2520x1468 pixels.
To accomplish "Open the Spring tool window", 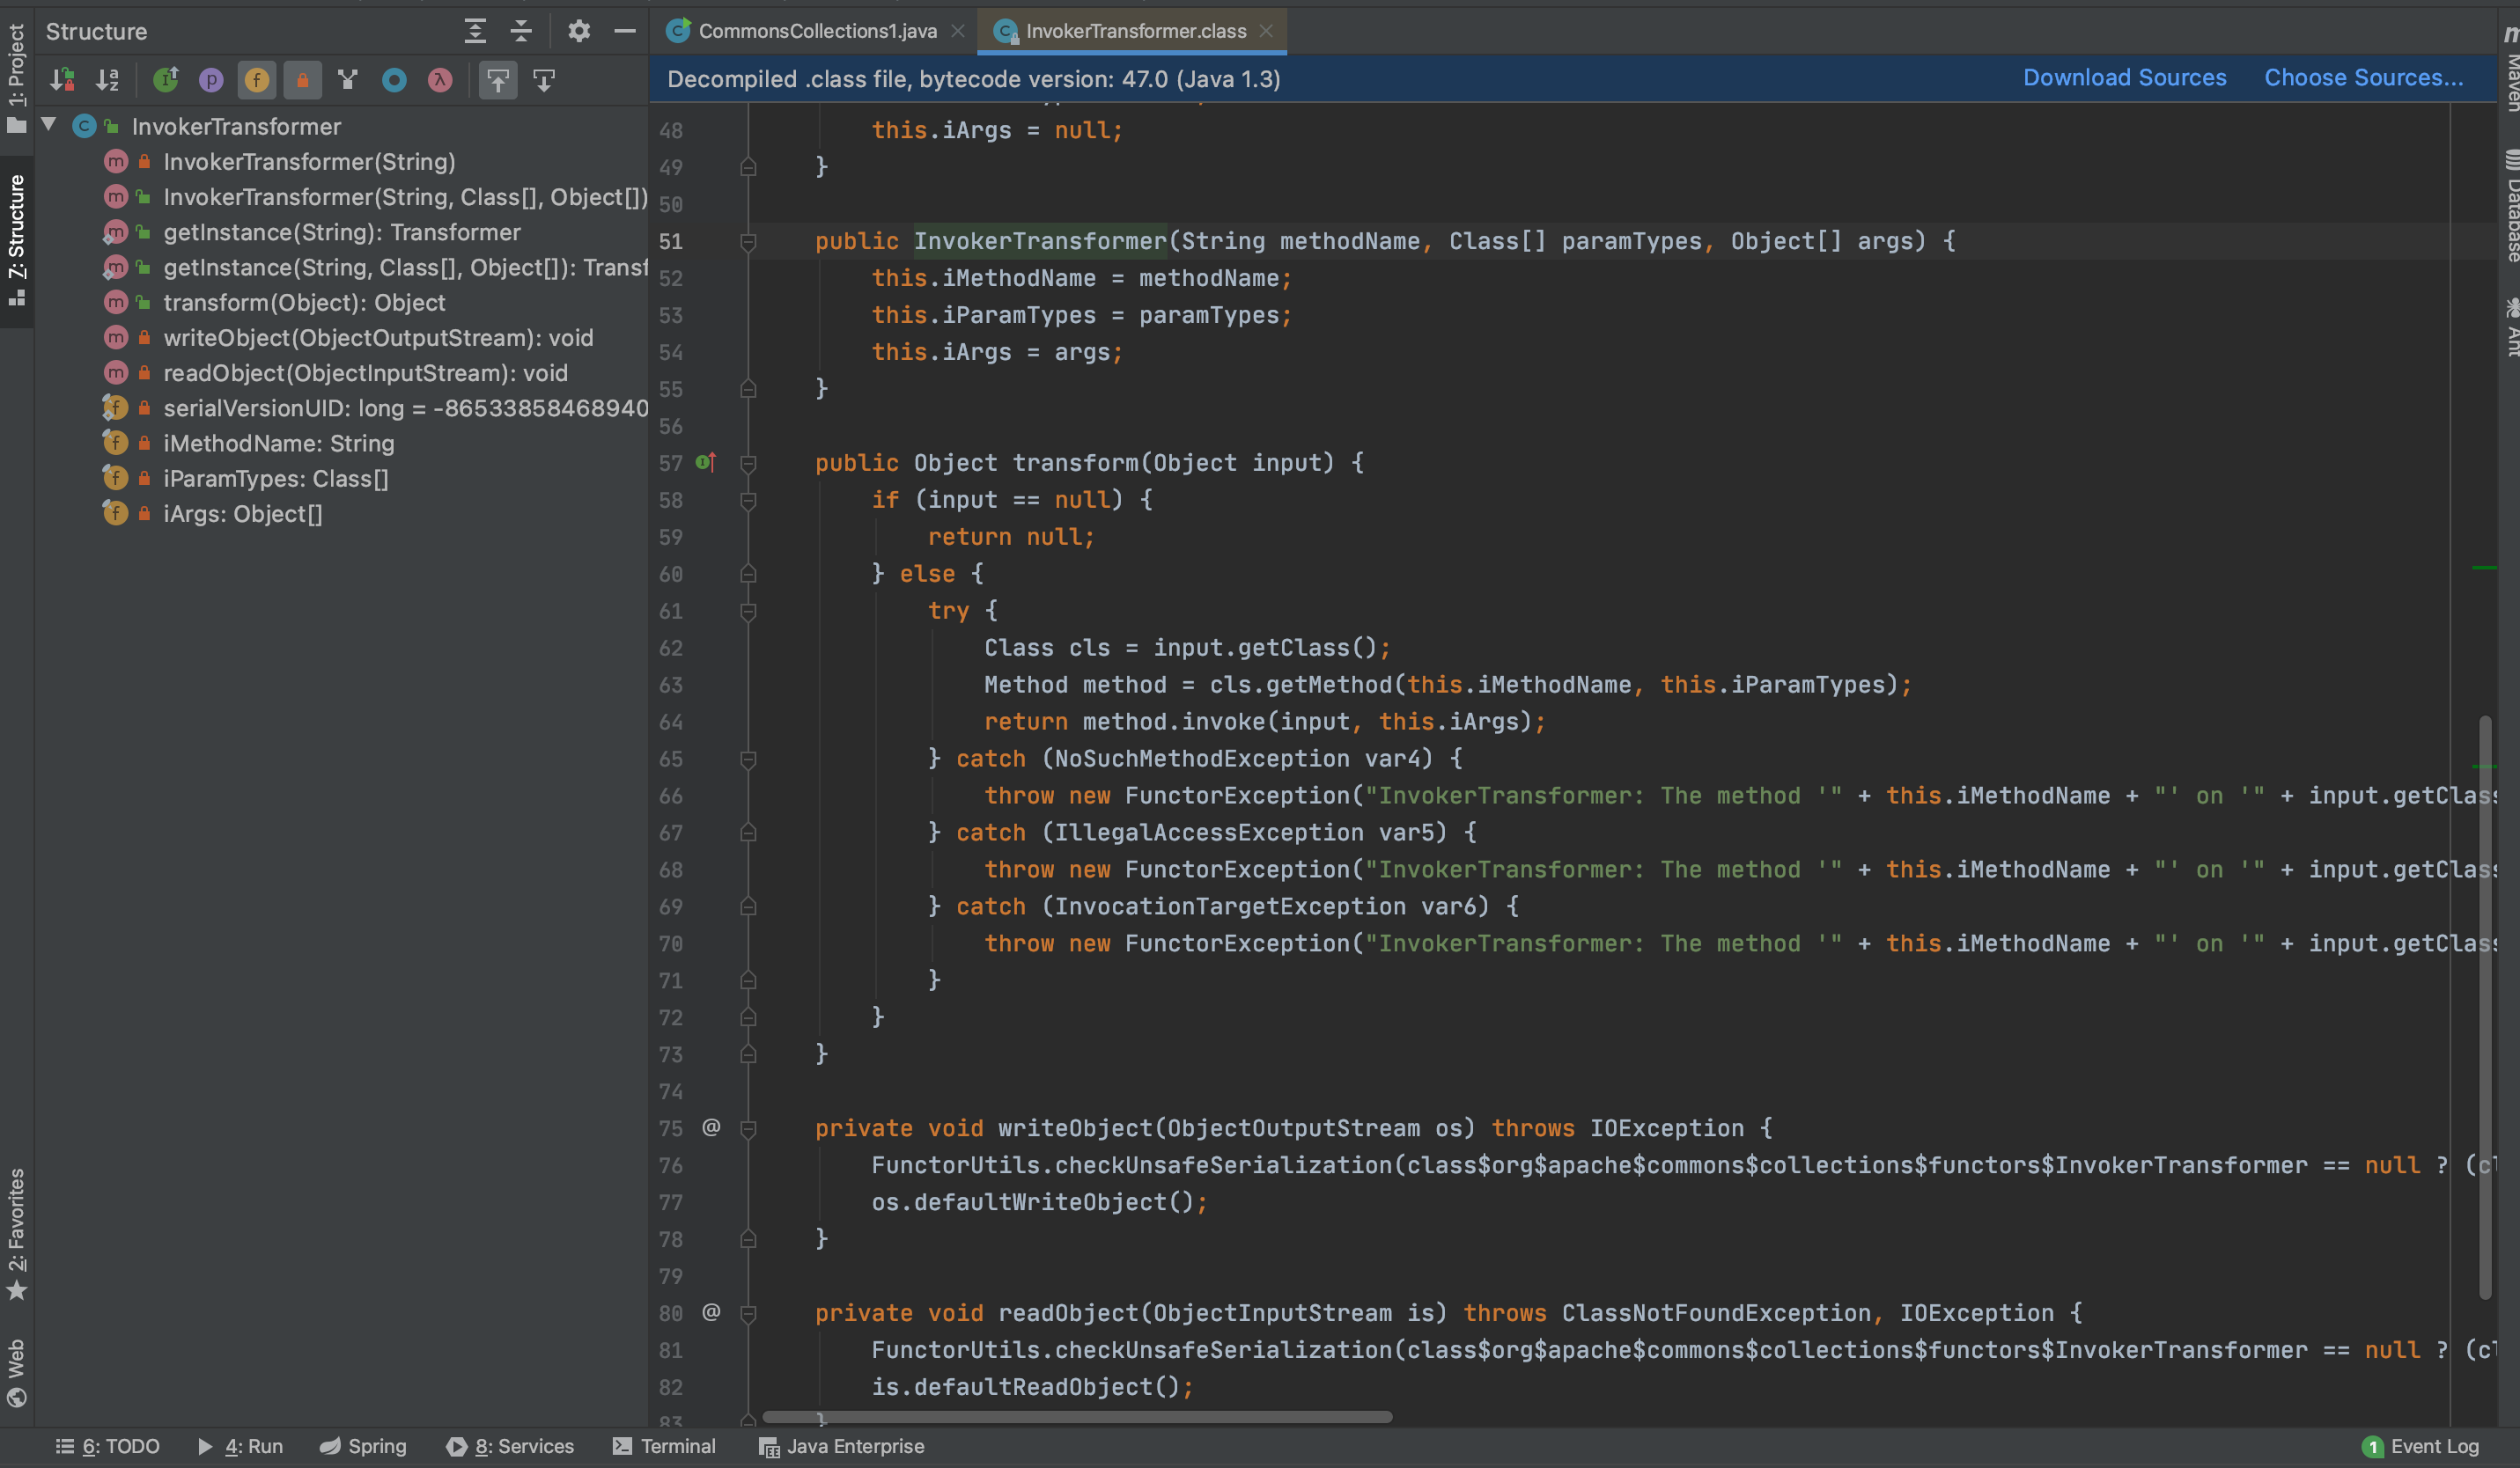I will point(363,1446).
